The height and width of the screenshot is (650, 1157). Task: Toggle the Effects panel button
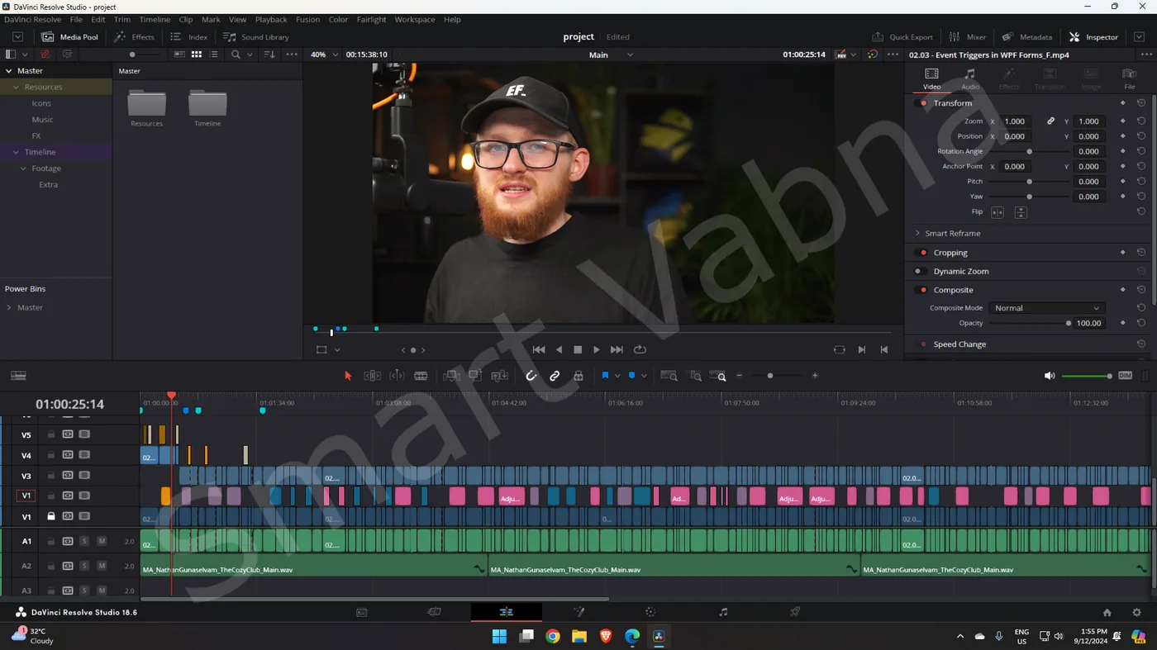(135, 37)
